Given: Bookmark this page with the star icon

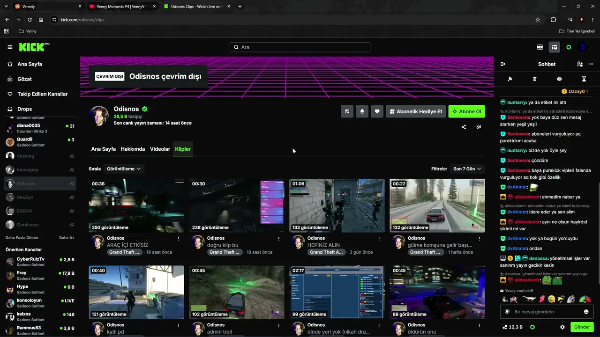Looking at the screenshot, I should pos(538,20).
